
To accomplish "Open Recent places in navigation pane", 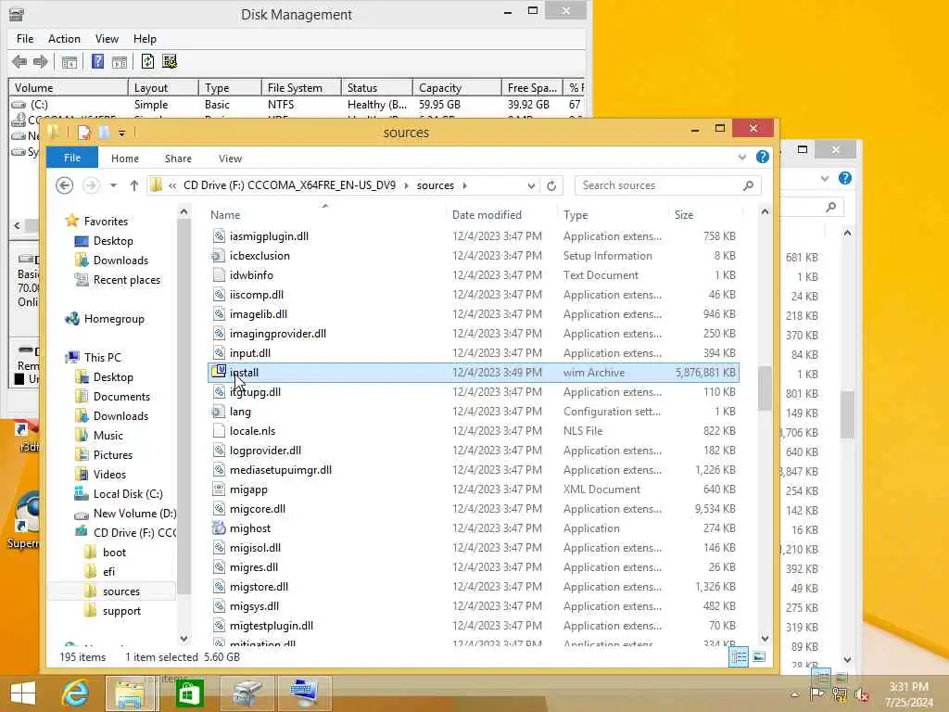I will coord(126,280).
